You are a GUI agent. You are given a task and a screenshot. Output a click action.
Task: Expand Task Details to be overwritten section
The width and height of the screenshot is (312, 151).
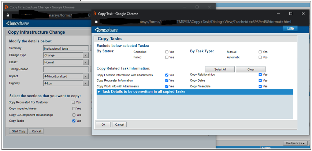[195, 92]
